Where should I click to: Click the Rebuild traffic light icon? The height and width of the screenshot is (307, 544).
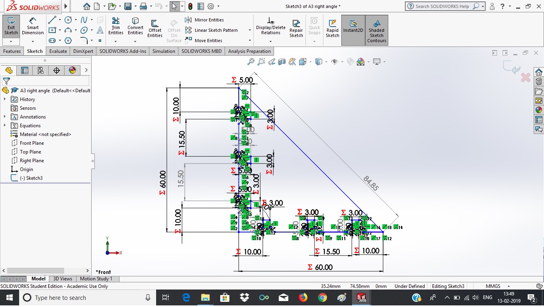click(190, 6)
